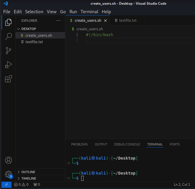Switch to the textfile.txt editor tab

tap(127, 21)
